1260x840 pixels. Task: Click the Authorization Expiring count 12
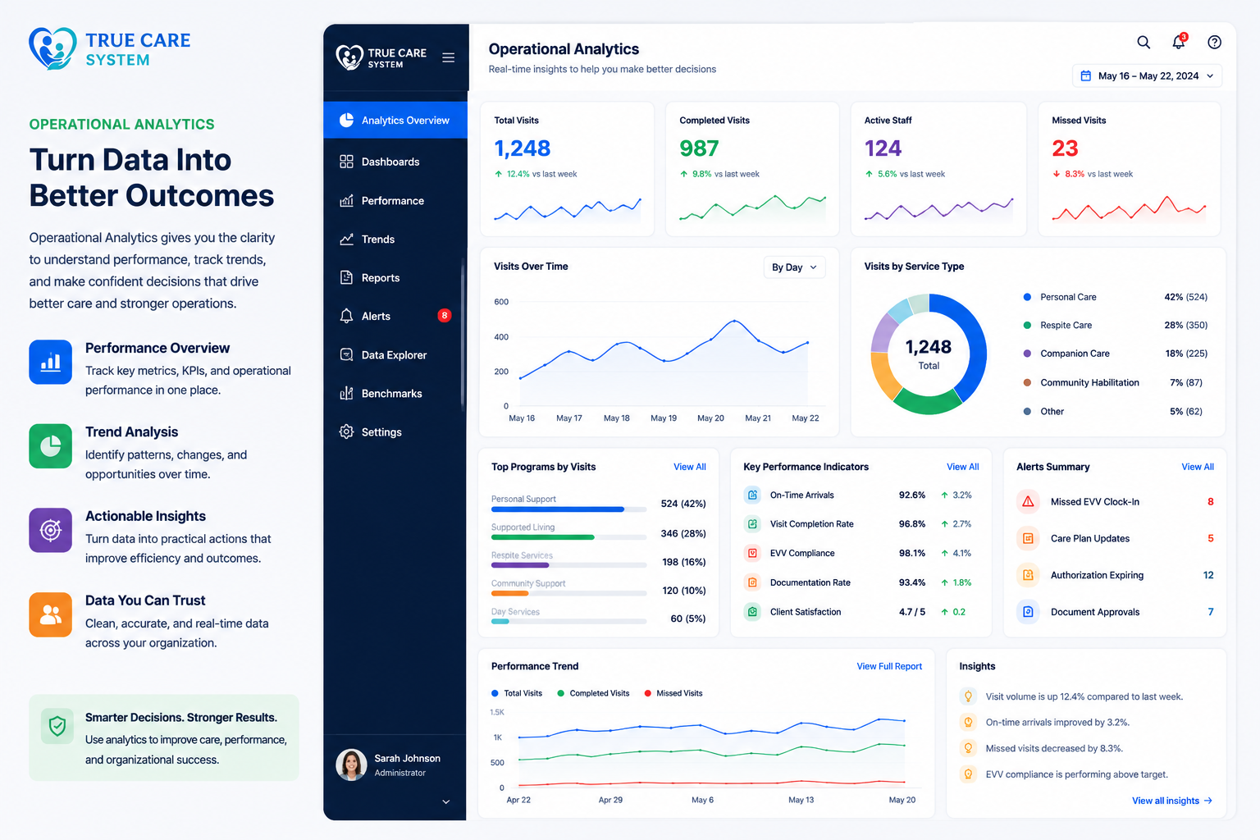tap(1208, 575)
